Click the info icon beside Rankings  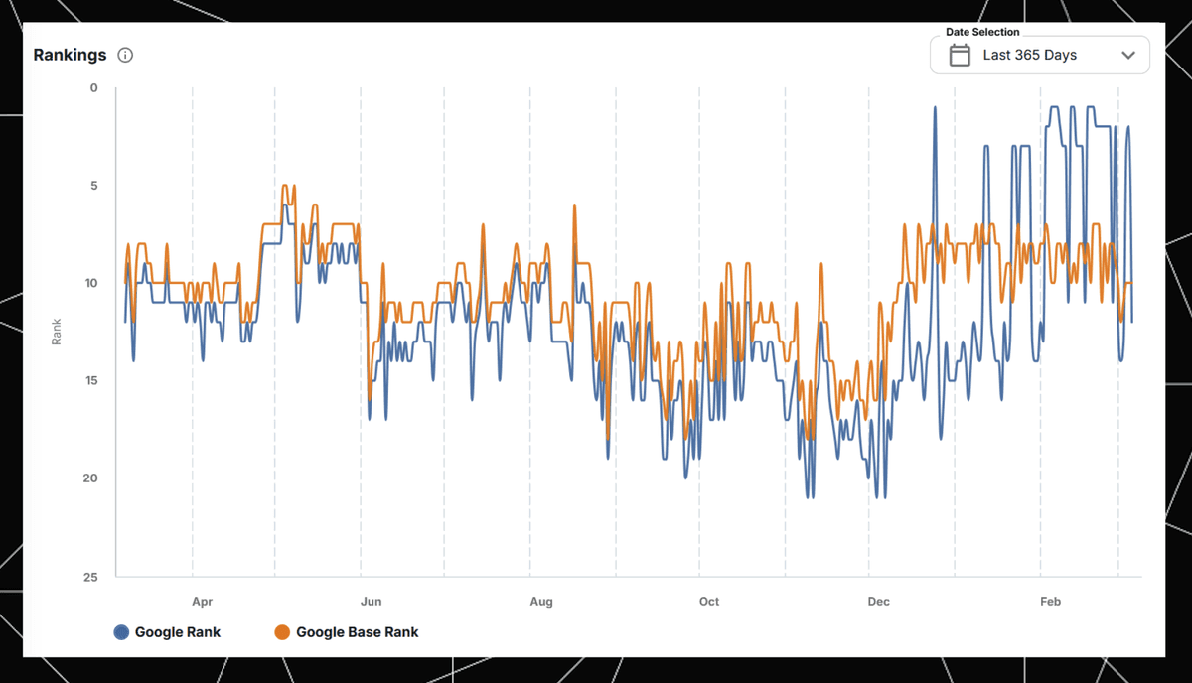click(125, 55)
